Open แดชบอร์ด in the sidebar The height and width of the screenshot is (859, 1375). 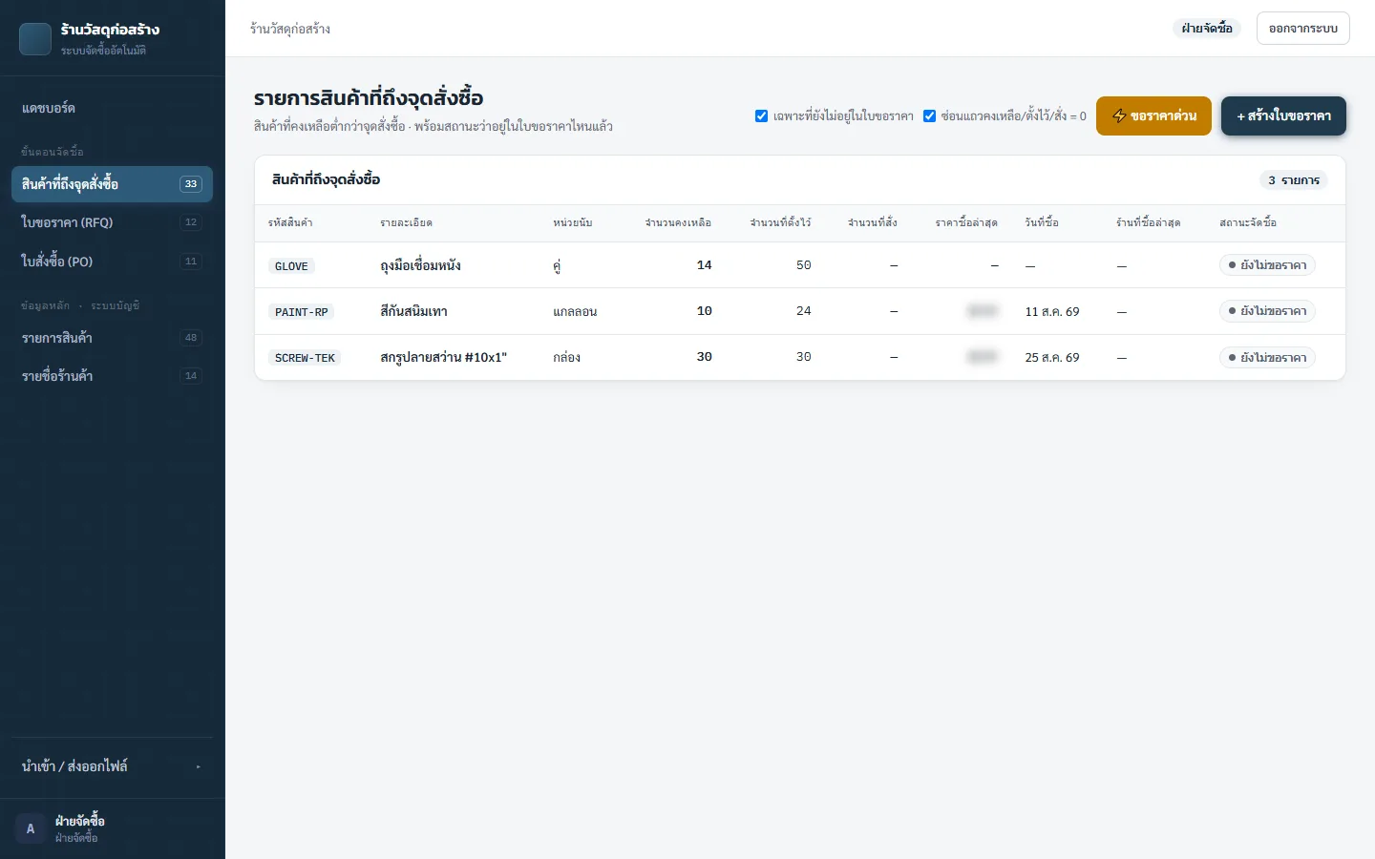click(x=112, y=108)
